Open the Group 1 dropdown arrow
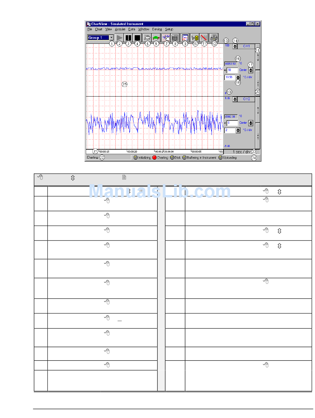The width and height of the screenshot is (315, 418). pyautogui.click(x=111, y=37)
